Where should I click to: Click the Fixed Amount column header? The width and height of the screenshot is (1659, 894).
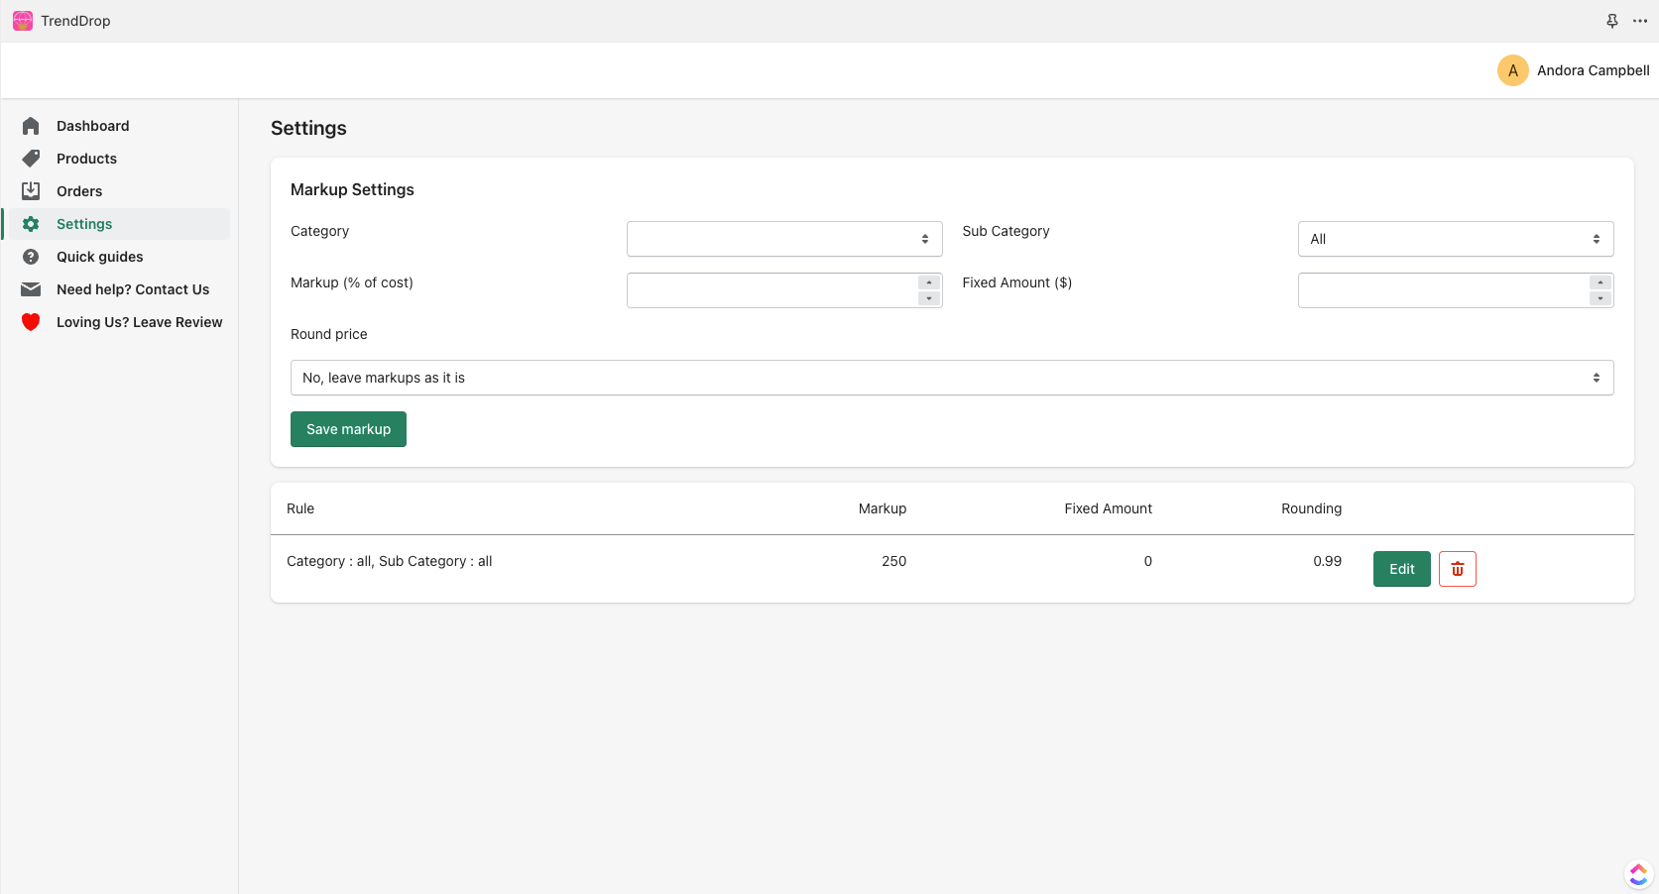pos(1108,508)
